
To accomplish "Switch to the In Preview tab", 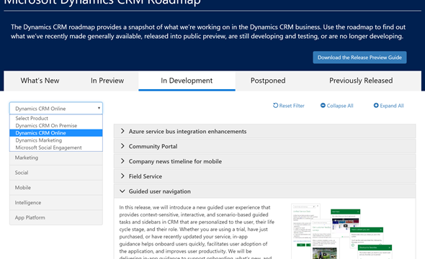I will pyautogui.click(x=107, y=81).
